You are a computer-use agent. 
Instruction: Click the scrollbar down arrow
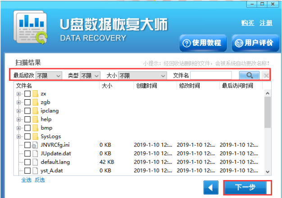coord(268,172)
